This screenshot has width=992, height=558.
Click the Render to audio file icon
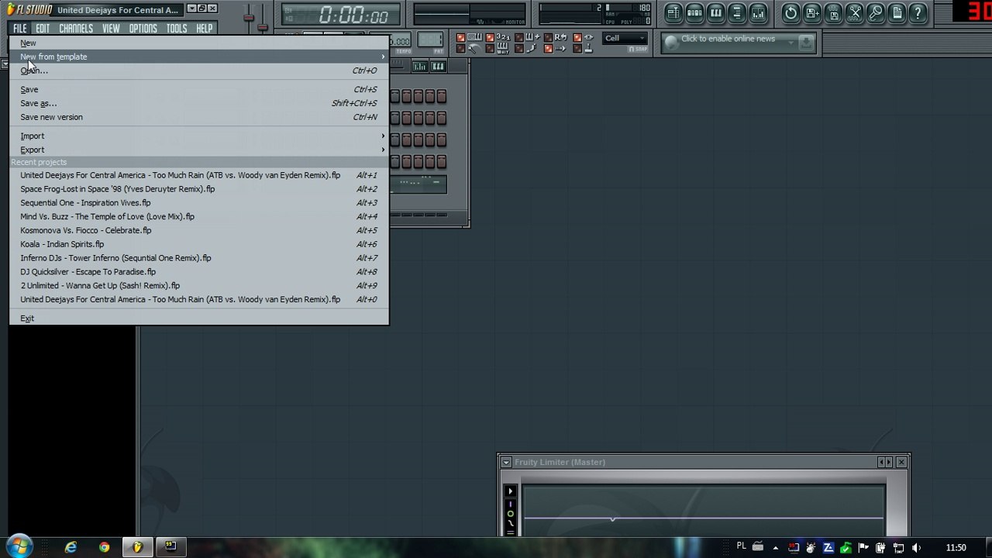click(833, 13)
